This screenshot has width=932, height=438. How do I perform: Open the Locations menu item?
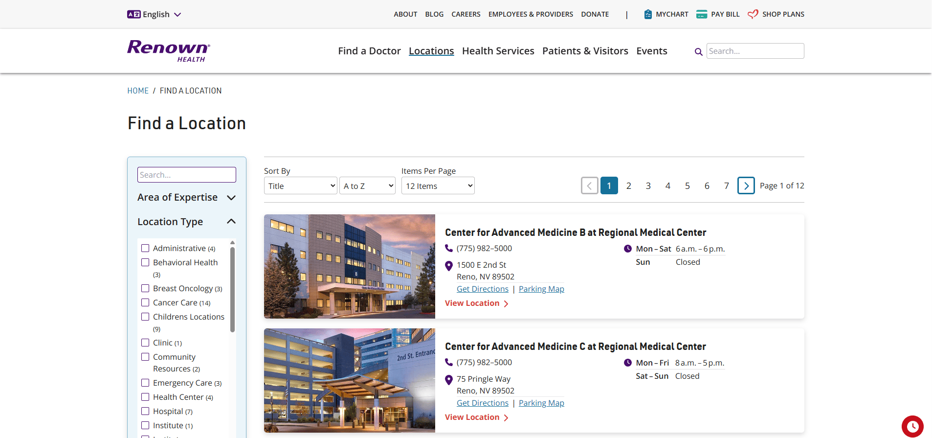(431, 51)
